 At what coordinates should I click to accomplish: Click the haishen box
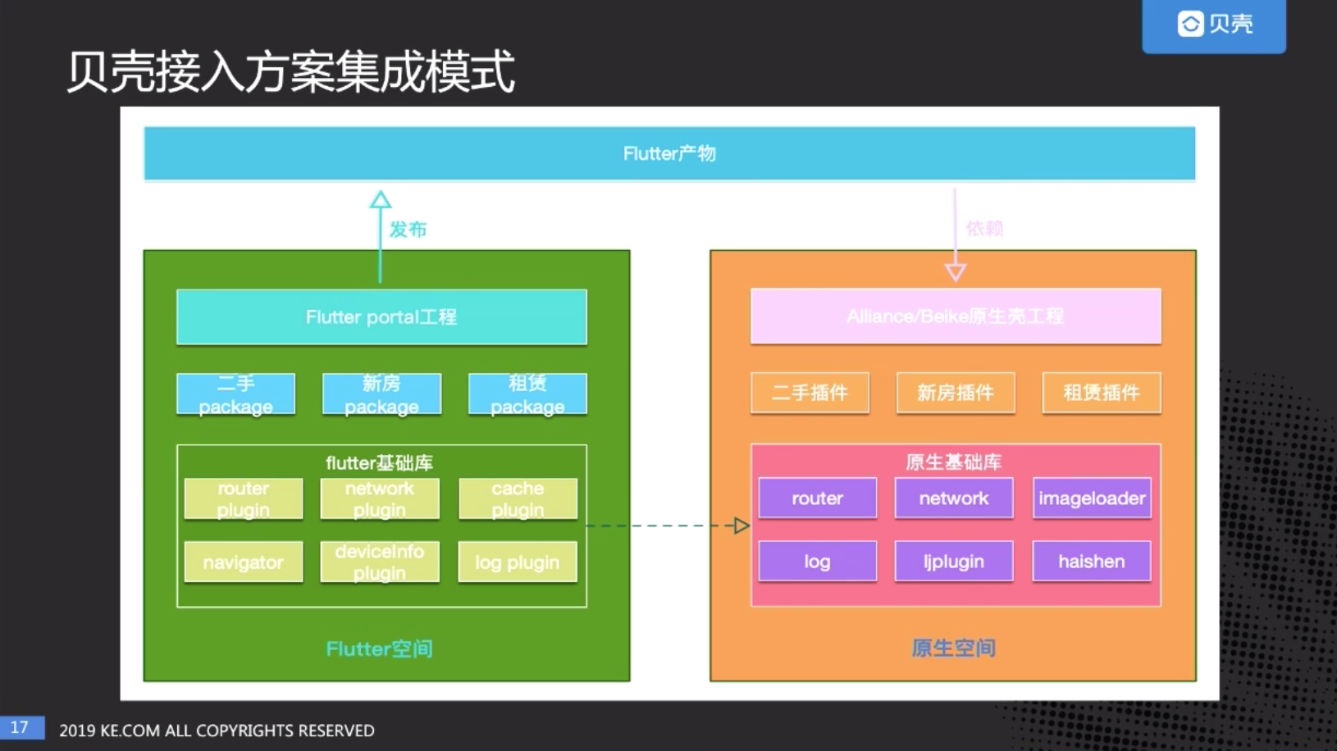pos(1092,562)
